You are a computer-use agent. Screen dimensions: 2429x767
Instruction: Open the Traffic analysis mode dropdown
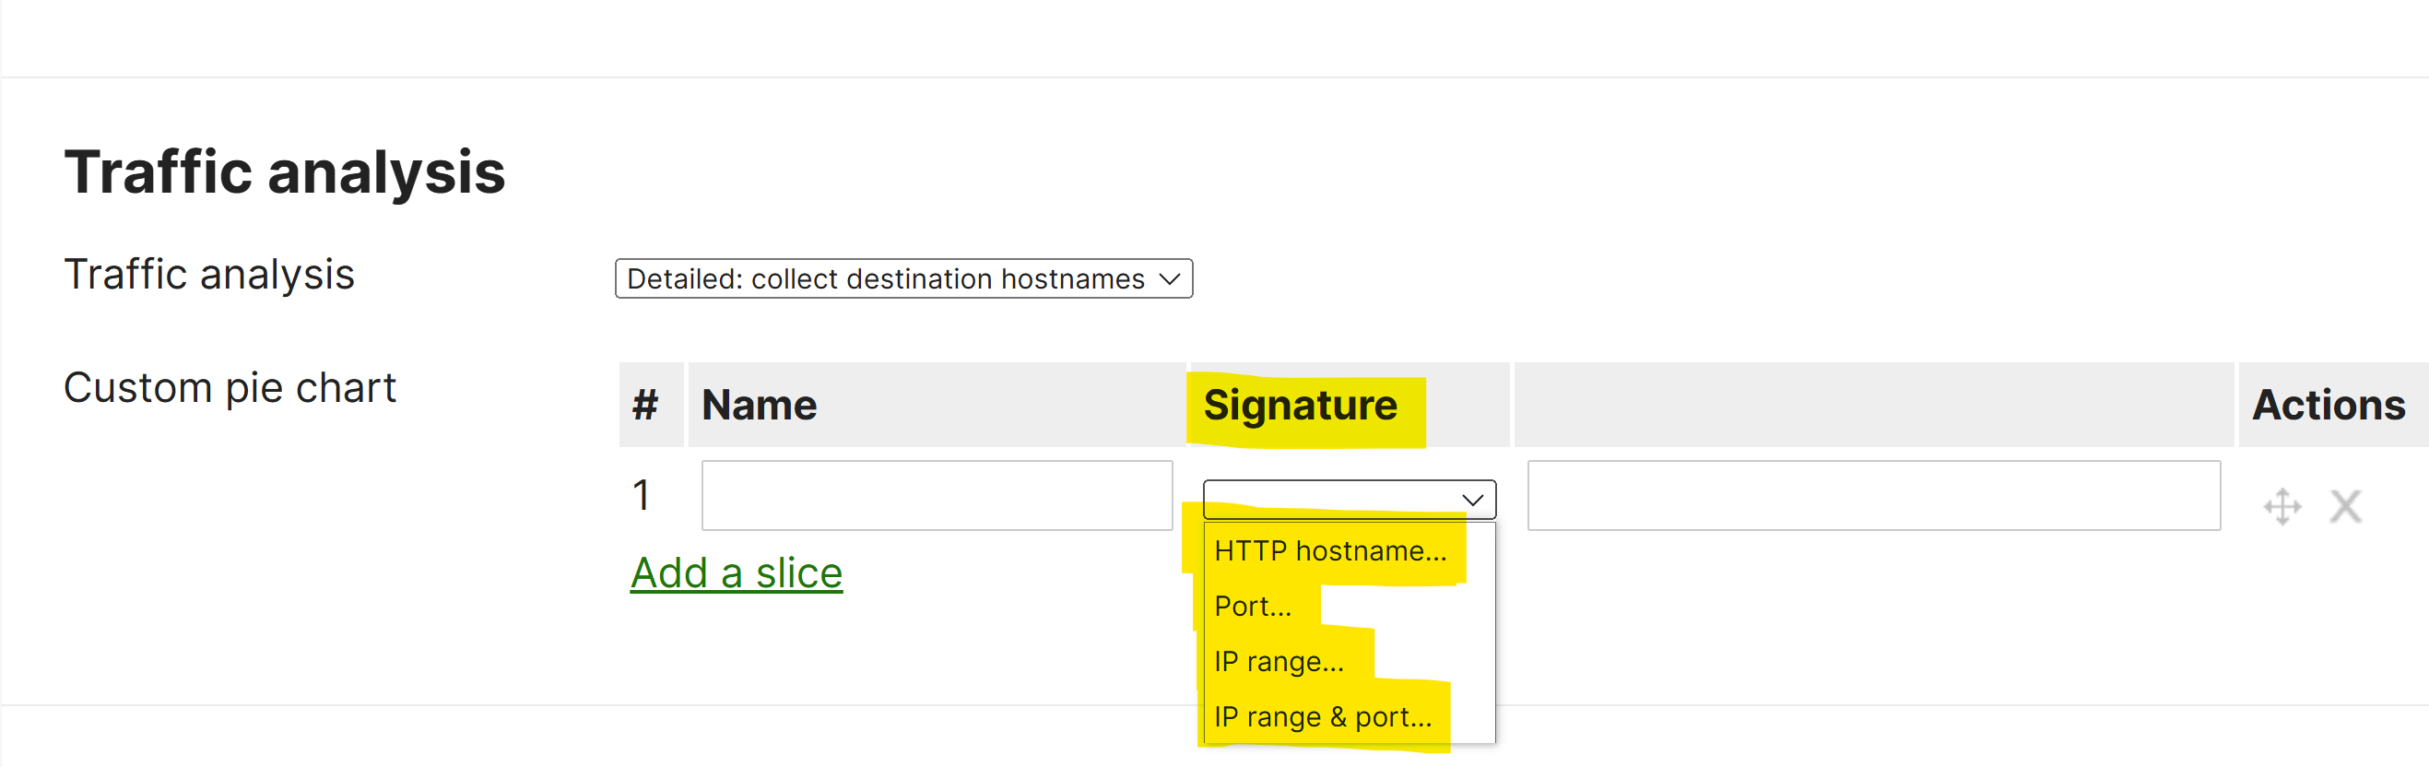(902, 278)
